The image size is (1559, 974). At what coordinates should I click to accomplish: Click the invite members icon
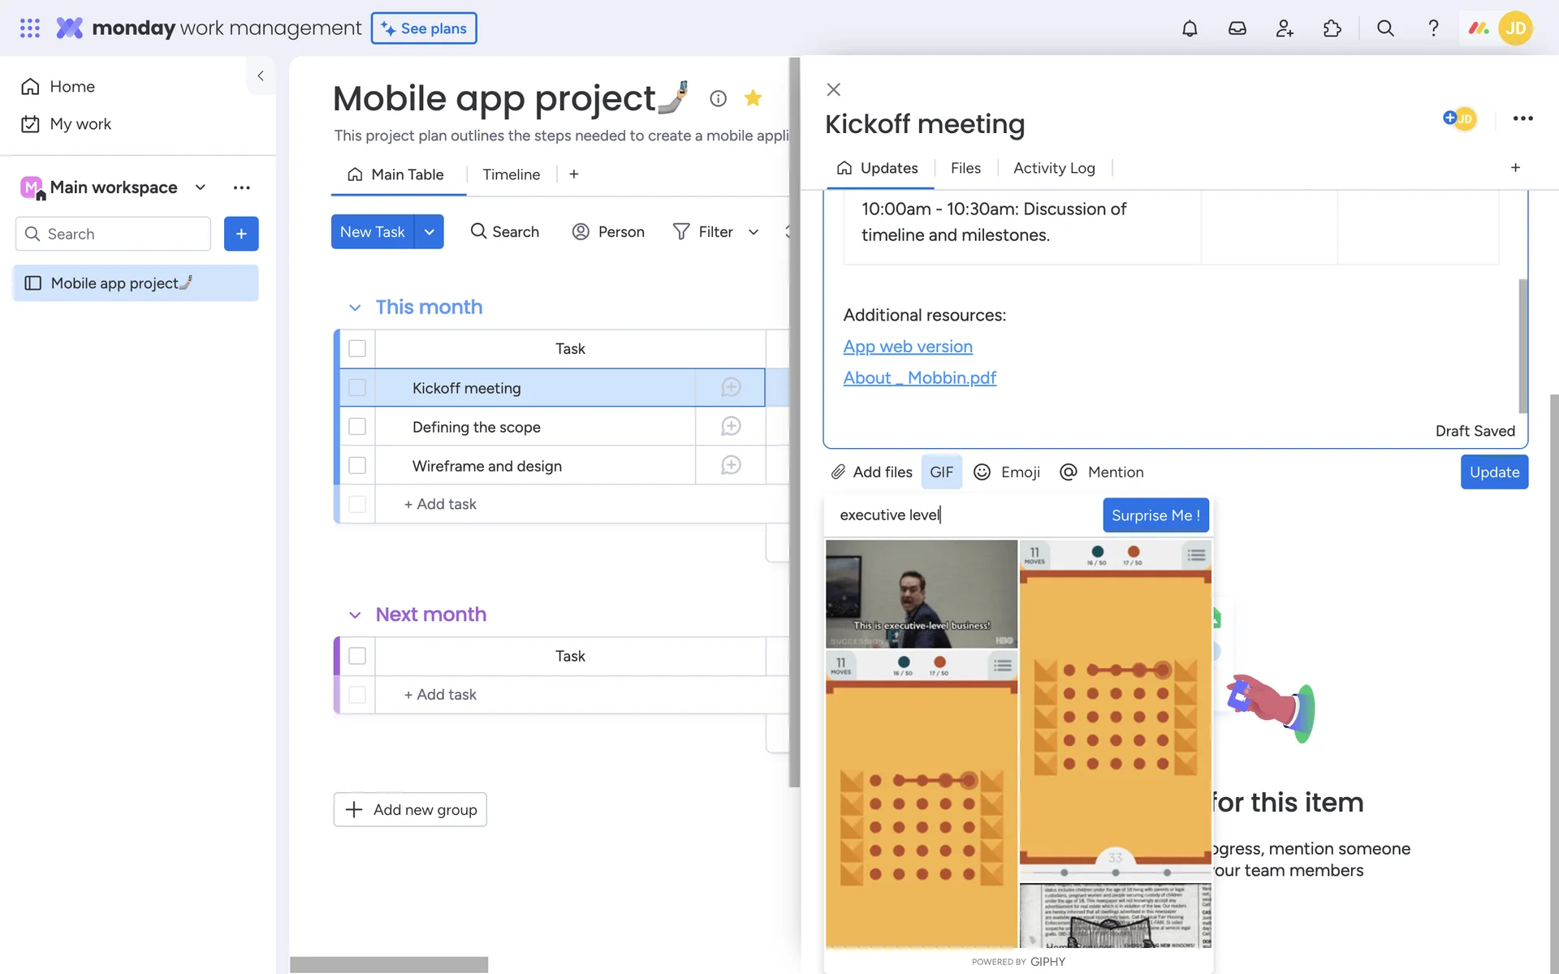[1285, 28]
